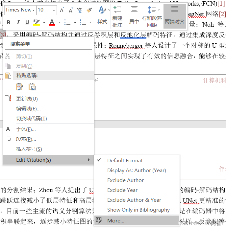Open the font size combo box

tap(47, 10)
